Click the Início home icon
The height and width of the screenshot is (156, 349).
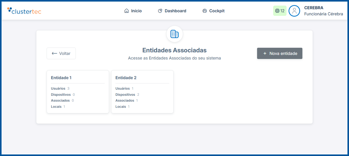click(x=126, y=11)
